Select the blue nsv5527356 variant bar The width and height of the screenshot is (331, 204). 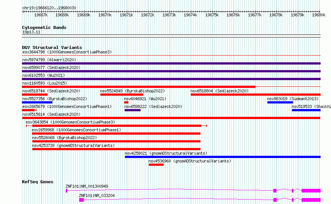(x=37, y=102)
